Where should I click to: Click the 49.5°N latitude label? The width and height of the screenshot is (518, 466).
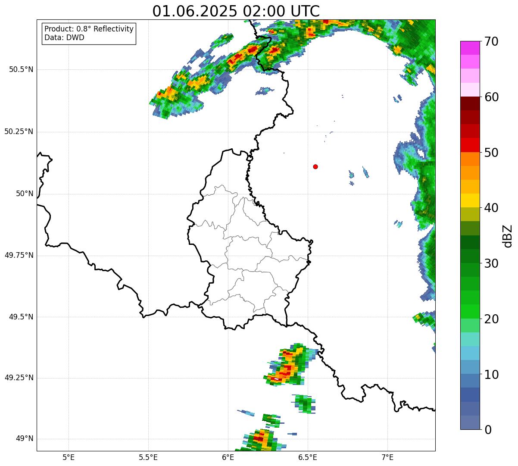pos(21,317)
